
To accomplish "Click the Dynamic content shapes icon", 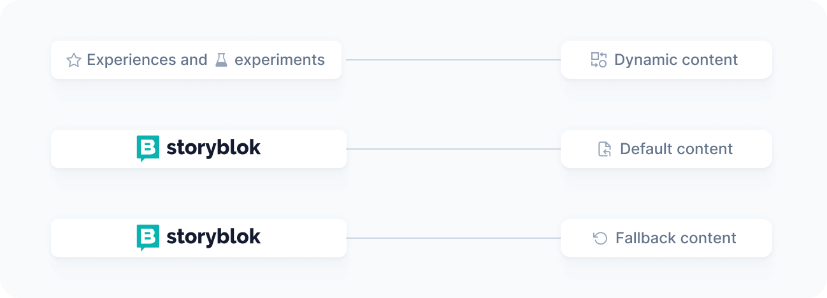I will pyautogui.click(x=599, y=60).
